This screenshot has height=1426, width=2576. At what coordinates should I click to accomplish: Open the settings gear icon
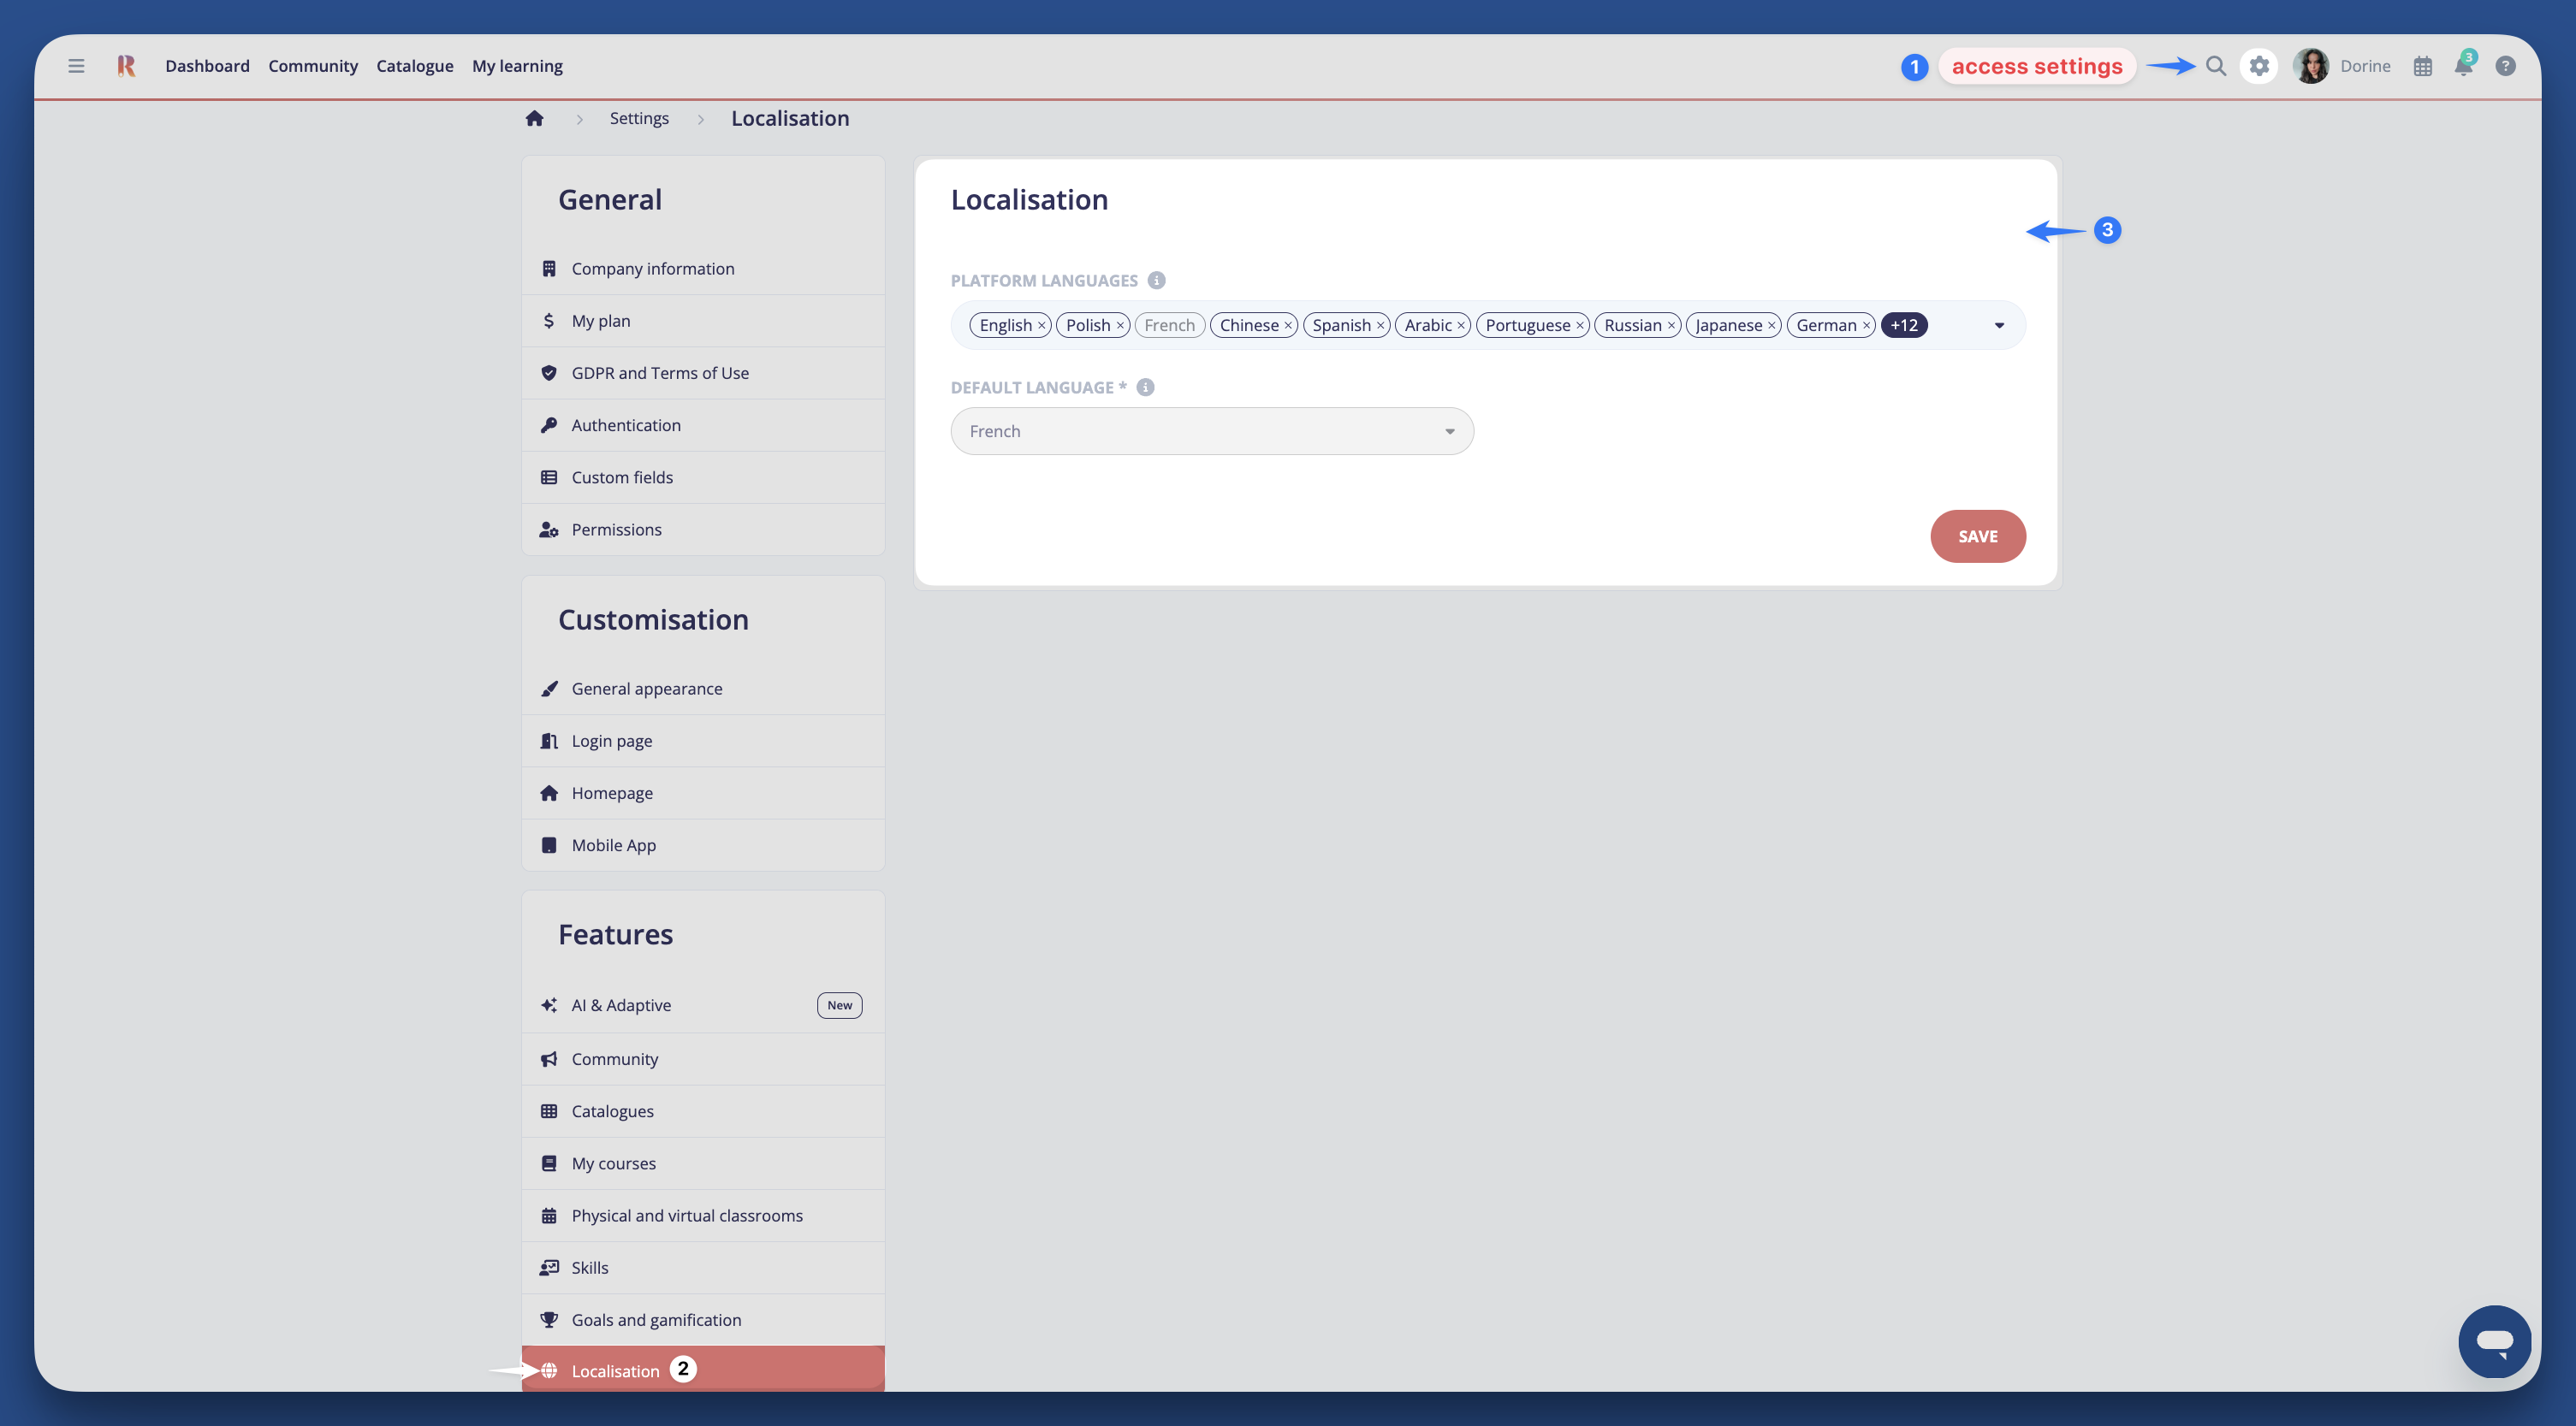coord(2259,65)
